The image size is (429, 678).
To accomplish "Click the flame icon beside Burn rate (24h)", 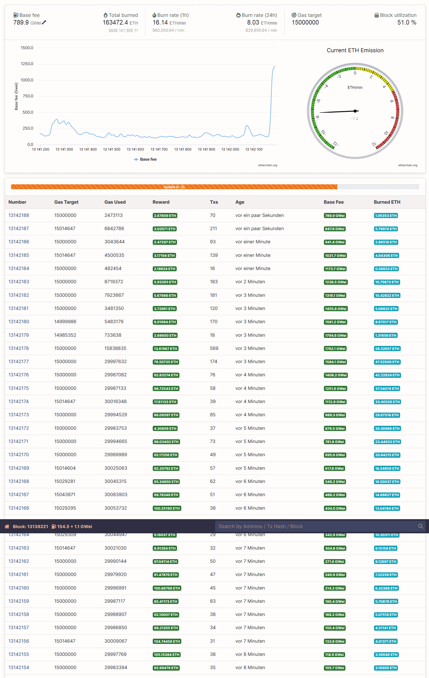I will [238, 15].
